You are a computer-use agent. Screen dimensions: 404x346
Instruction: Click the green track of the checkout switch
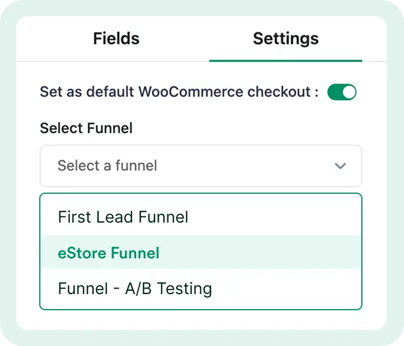(x=335, y=92)
